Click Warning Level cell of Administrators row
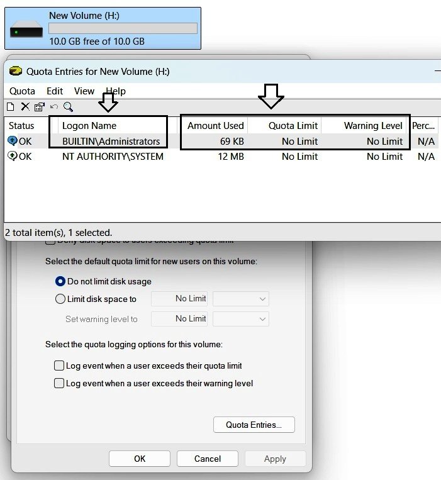 384,141
